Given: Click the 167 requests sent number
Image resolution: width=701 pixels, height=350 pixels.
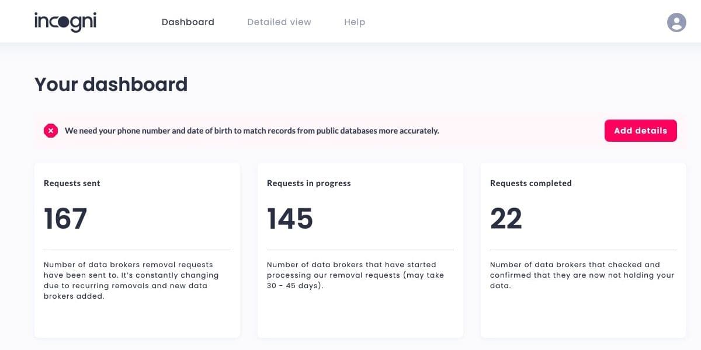Looking at the screenshot, I should pos(65,219).
